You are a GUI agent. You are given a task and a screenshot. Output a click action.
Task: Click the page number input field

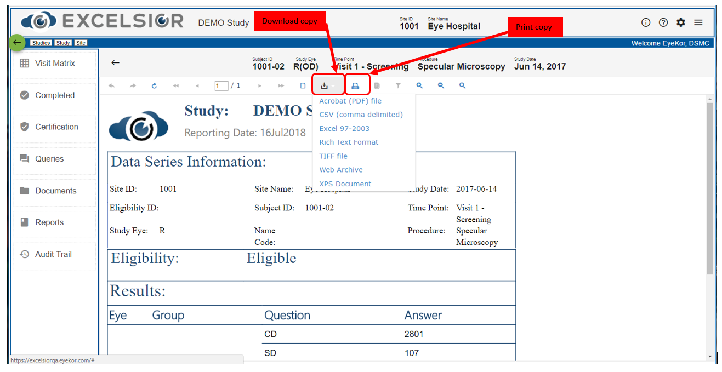[x=221, y=85]
